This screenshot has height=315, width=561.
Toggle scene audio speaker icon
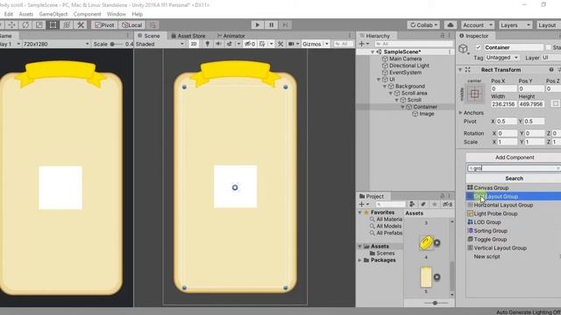pos(218,44)
